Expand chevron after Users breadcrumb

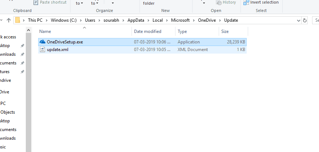tap(99, 20)
